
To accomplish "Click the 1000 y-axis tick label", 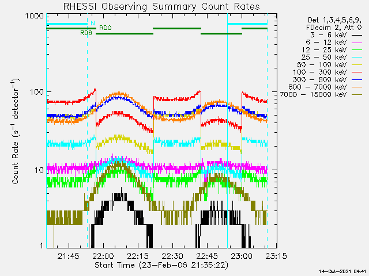I will click(35, 16).
